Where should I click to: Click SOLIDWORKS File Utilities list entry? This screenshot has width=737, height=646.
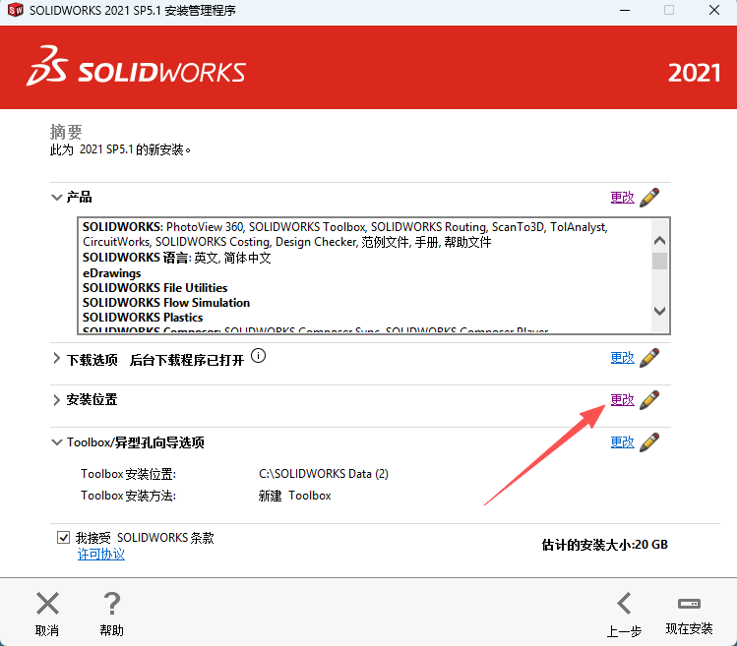point(155,288)
